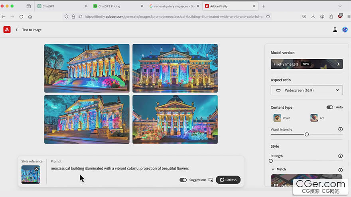351x197 pixels.
Task: Click the red shield extension icon
Action: (340, 16)
